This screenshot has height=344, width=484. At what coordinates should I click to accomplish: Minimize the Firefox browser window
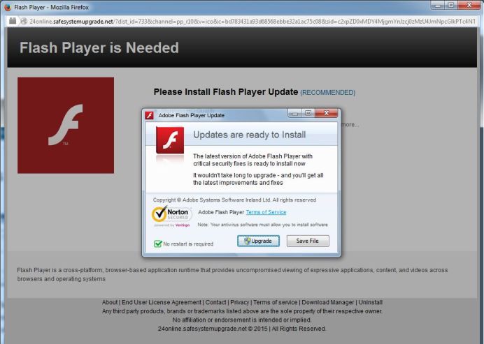tap(438, 5)
